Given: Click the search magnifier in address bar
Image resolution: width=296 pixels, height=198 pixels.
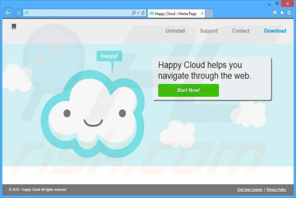Looking at the screenshot, I should (x=133, y=13).
